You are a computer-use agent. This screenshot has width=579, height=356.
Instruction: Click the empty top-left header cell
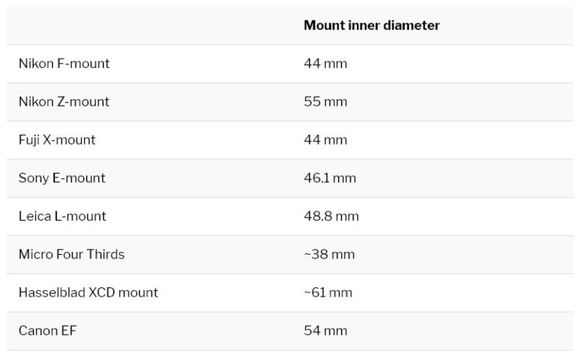[x=145, y=25]
